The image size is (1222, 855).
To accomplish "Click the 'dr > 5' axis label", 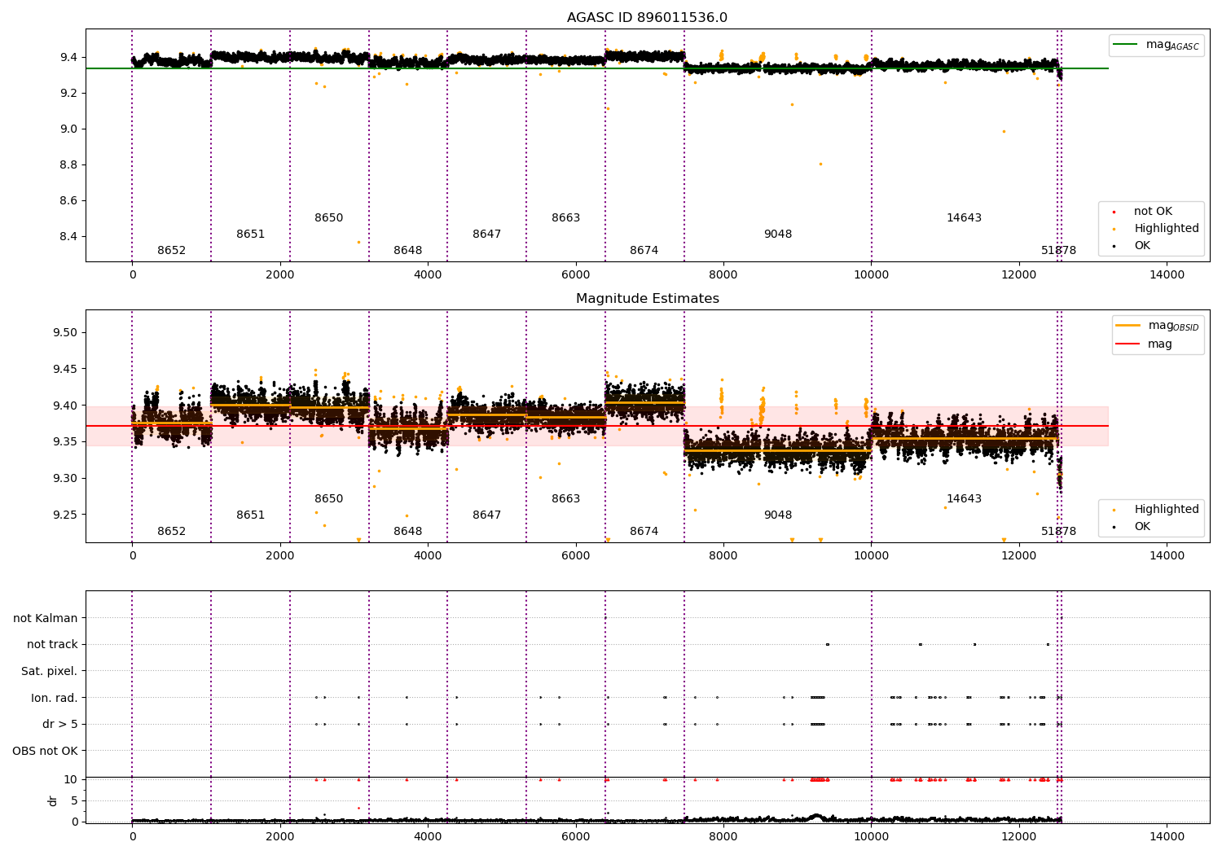I will 60,724.
